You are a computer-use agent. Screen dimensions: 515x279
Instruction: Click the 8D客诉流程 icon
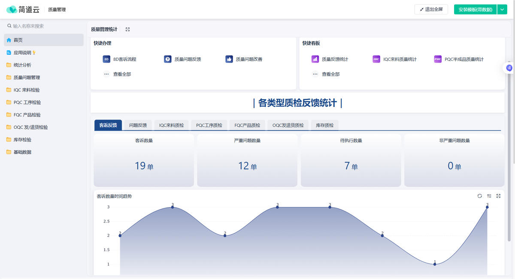[x=106, y=59]
